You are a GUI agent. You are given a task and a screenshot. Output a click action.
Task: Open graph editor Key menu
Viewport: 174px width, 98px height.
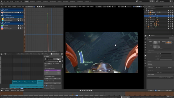pyautogui.click(x=23, y=7)
